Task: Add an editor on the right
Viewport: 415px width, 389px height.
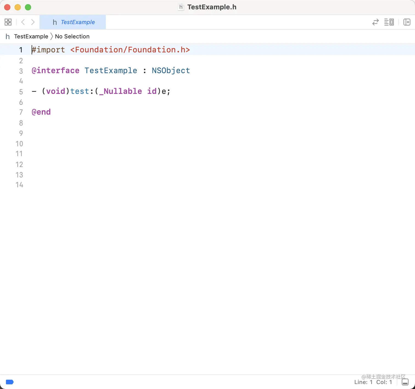Action: click(x=407, y=22)
